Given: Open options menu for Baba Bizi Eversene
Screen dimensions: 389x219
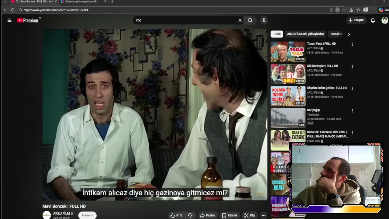Looking at the screenshot, I should pos(352,133).
